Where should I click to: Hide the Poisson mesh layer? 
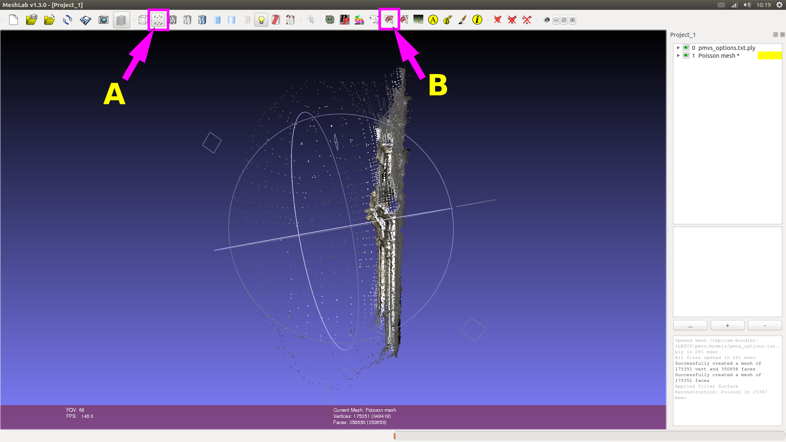686,56
